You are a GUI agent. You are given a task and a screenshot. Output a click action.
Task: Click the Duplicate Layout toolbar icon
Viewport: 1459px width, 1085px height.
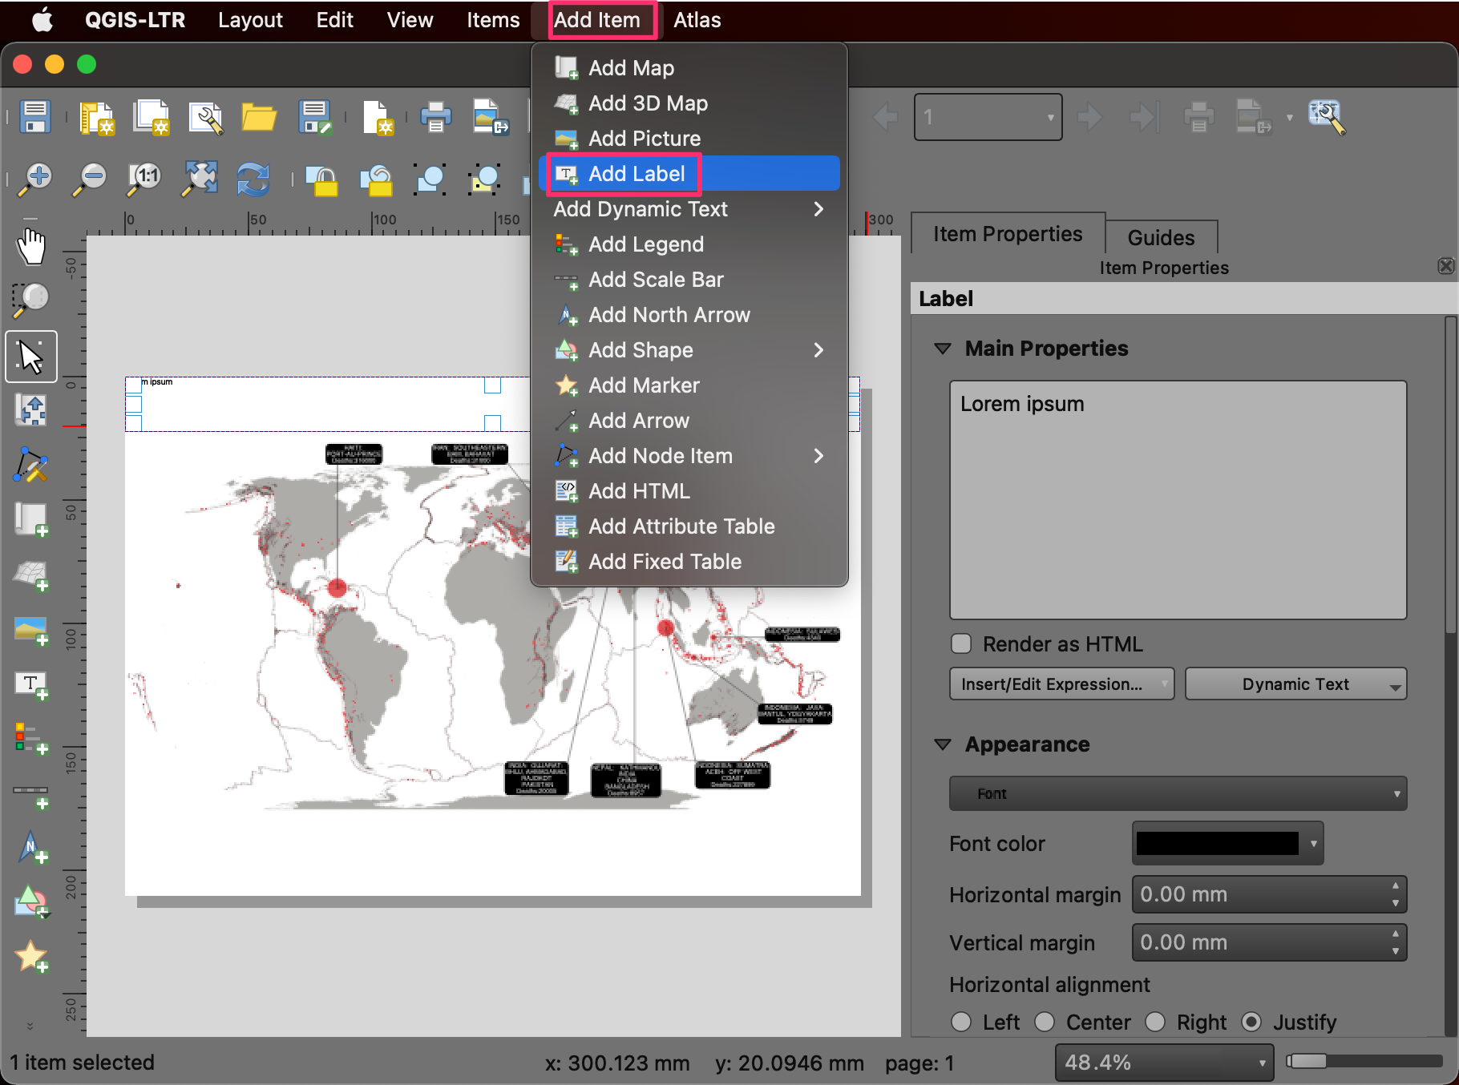click(x=152, y=117)
